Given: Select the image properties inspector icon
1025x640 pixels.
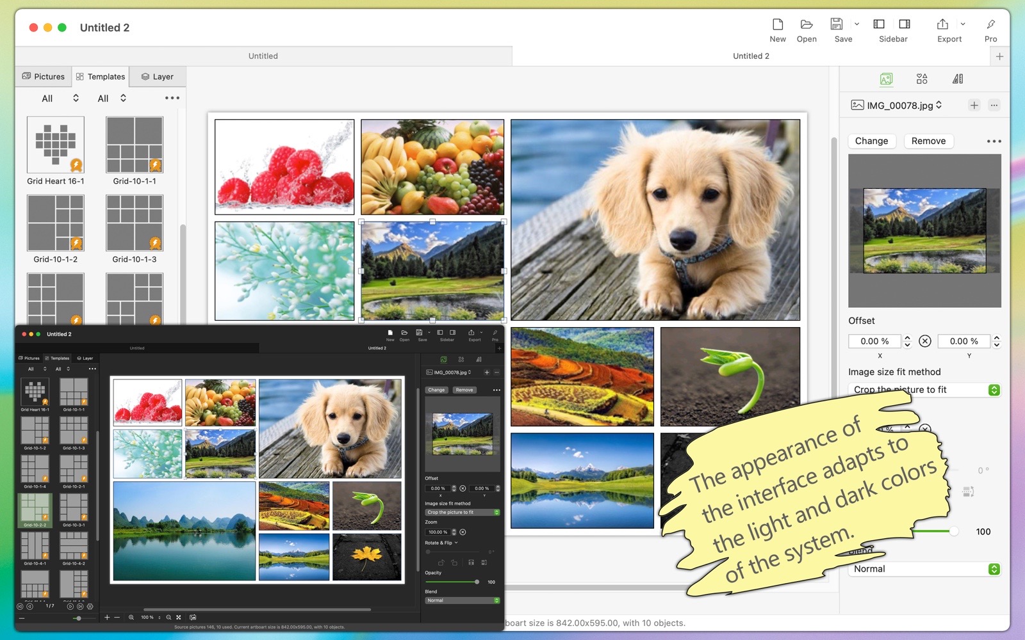Looking at the screenshot, I should coord(886,79).
